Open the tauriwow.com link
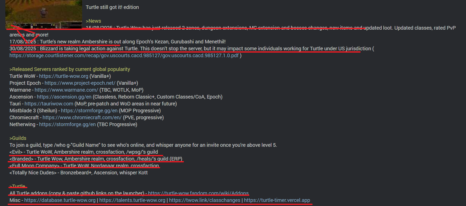Screen dimensions: 466x206 coord(49,104)
